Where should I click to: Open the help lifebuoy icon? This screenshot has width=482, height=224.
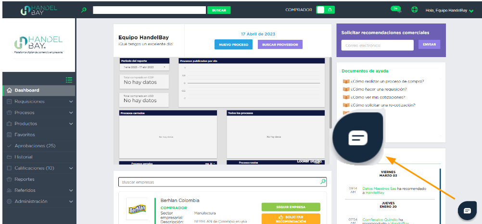(414, 10)
